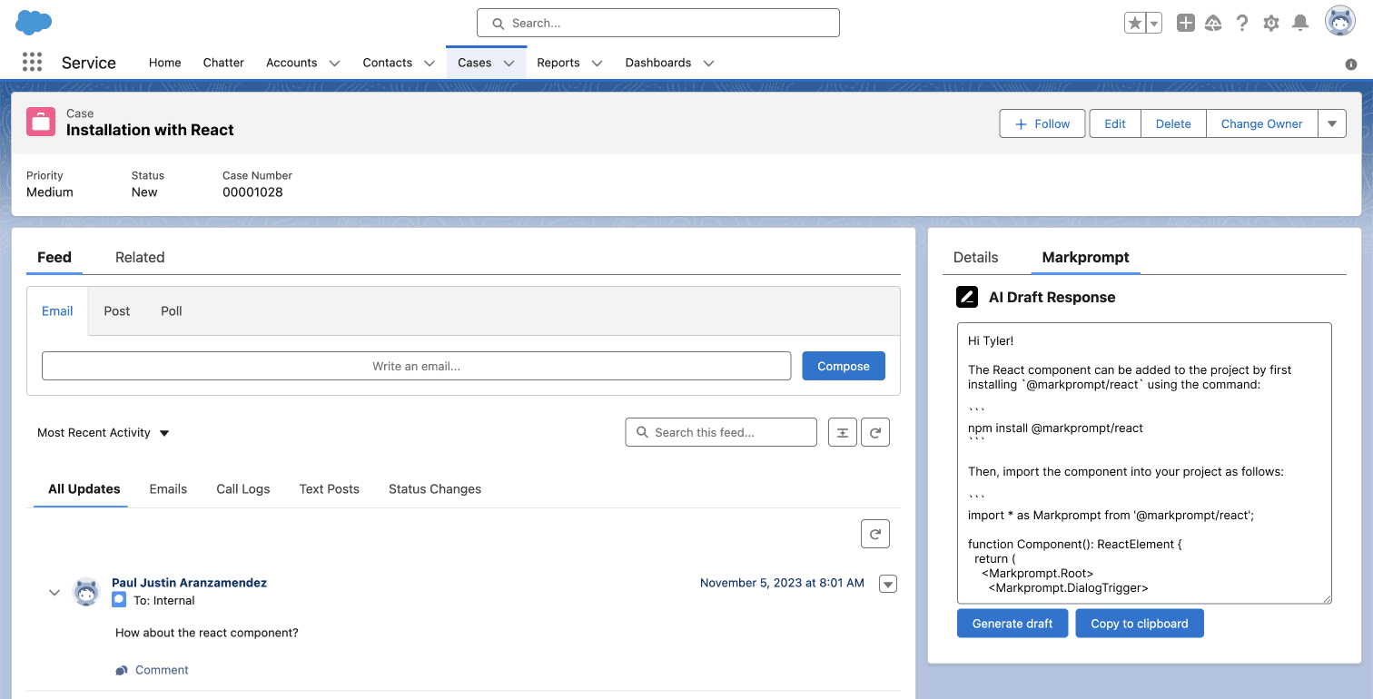Select the Poll publisher tab

tap(172, 311)
